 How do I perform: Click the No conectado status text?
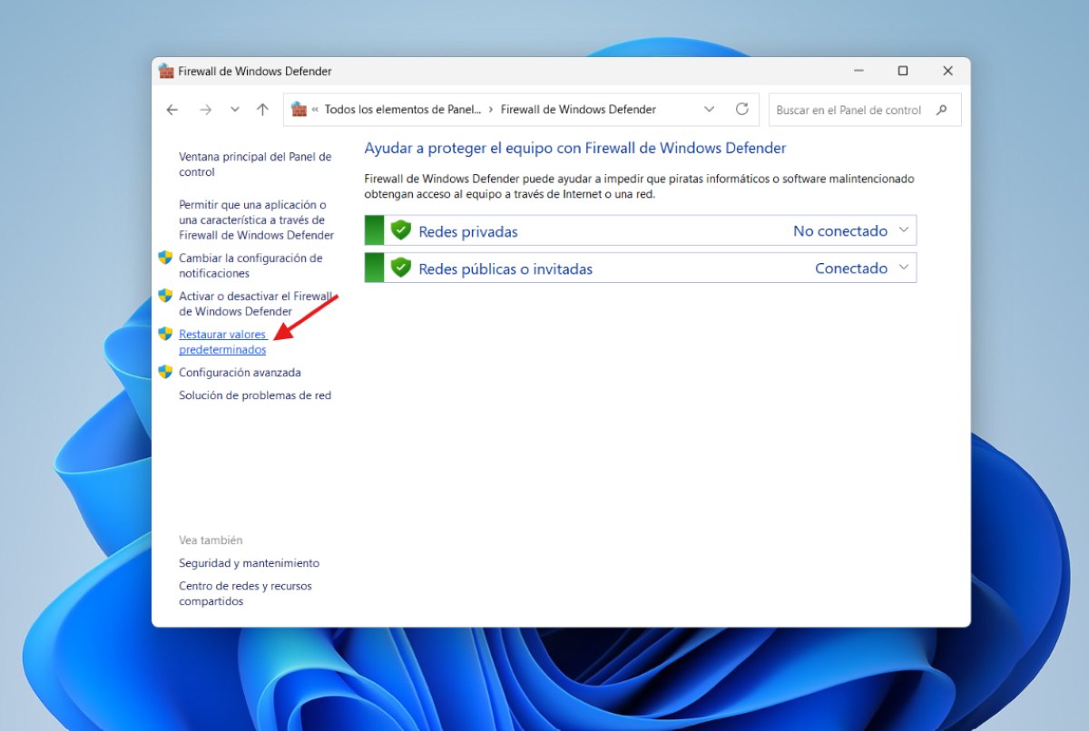(840, 231)
